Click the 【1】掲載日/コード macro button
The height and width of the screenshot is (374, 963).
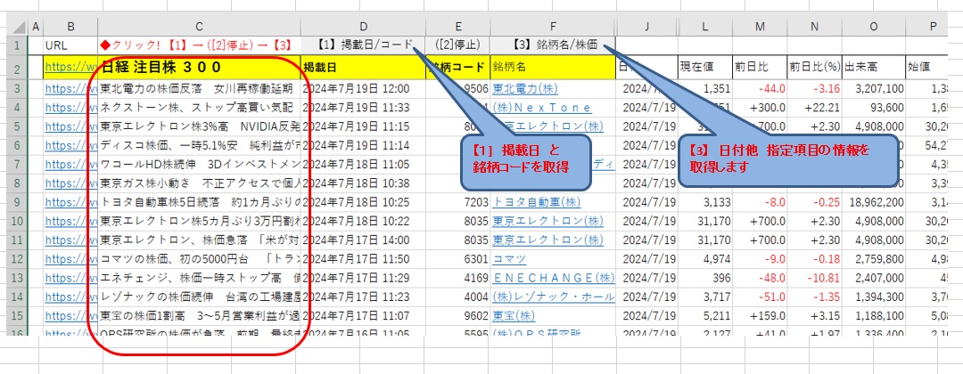364,43
